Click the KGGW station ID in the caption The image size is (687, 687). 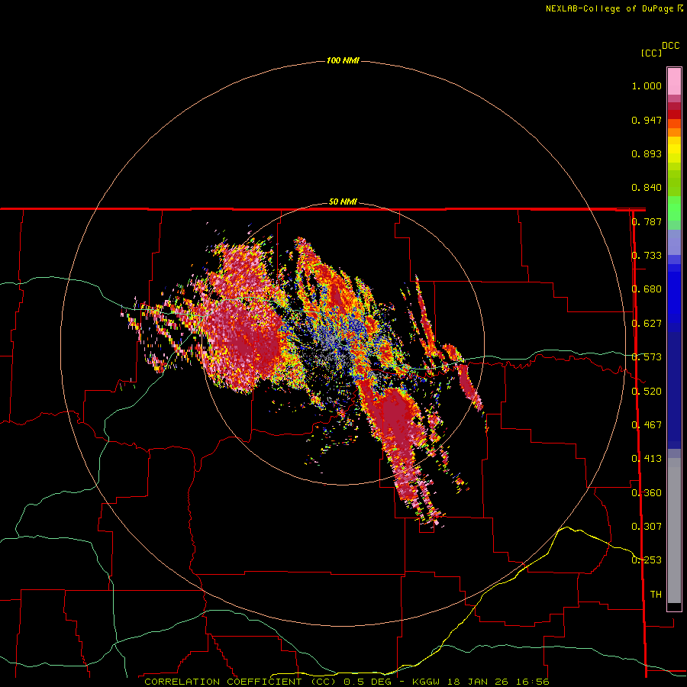pos(426,682)
